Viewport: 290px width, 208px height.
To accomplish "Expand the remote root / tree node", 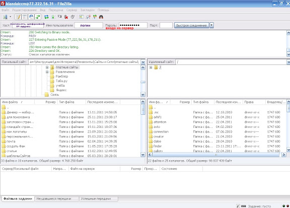I will (x=151, y=67).
